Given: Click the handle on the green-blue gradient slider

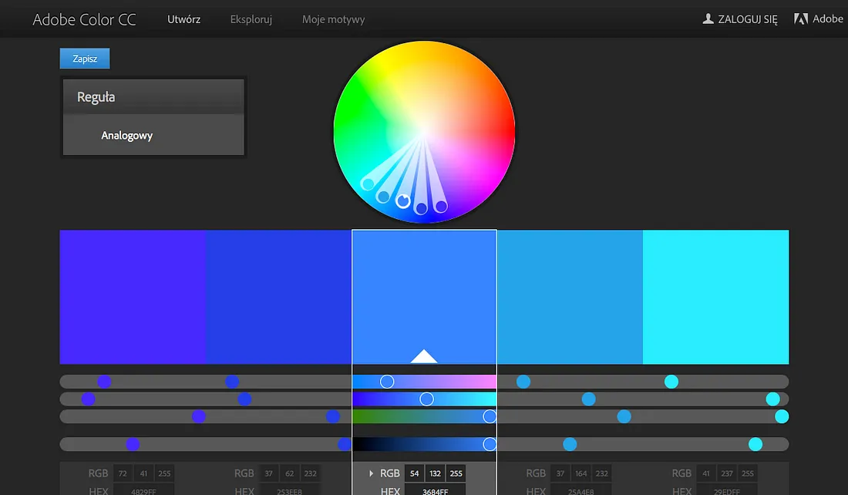Looking at the screenshot, I should click(x=490, y=416).
